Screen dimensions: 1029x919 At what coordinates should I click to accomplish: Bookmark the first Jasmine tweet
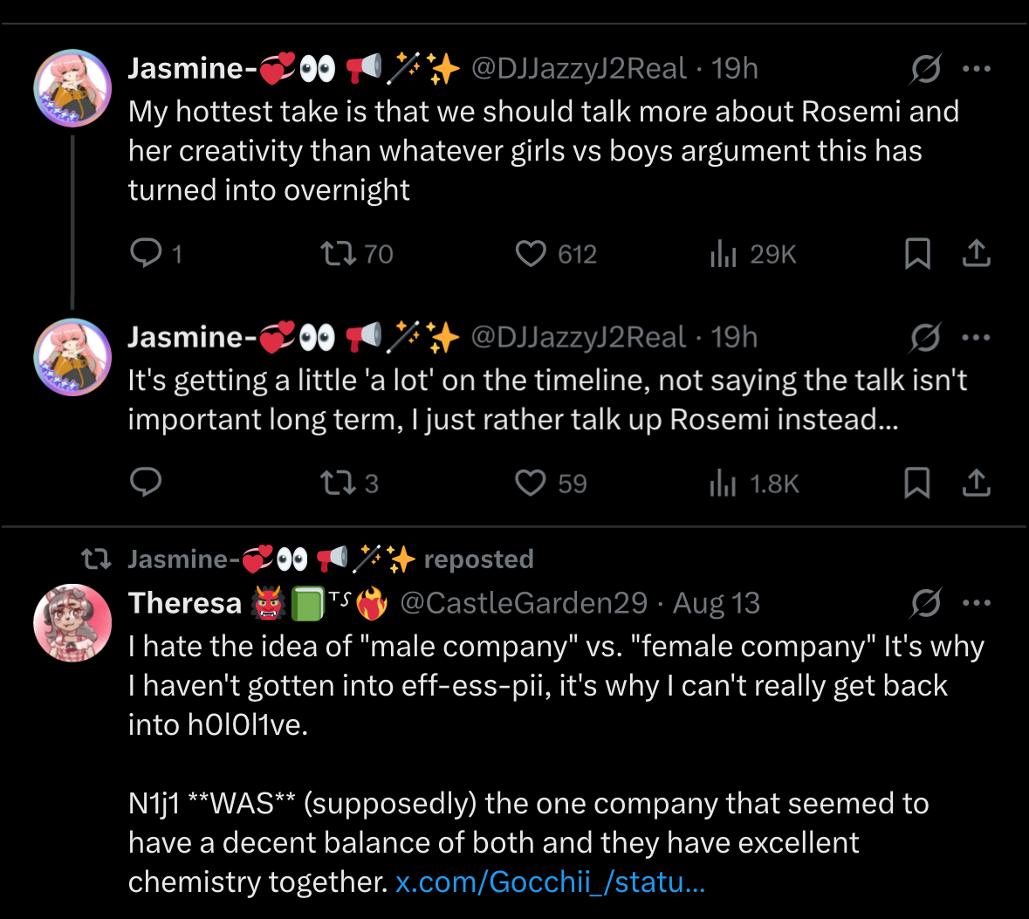click(917, 254)
